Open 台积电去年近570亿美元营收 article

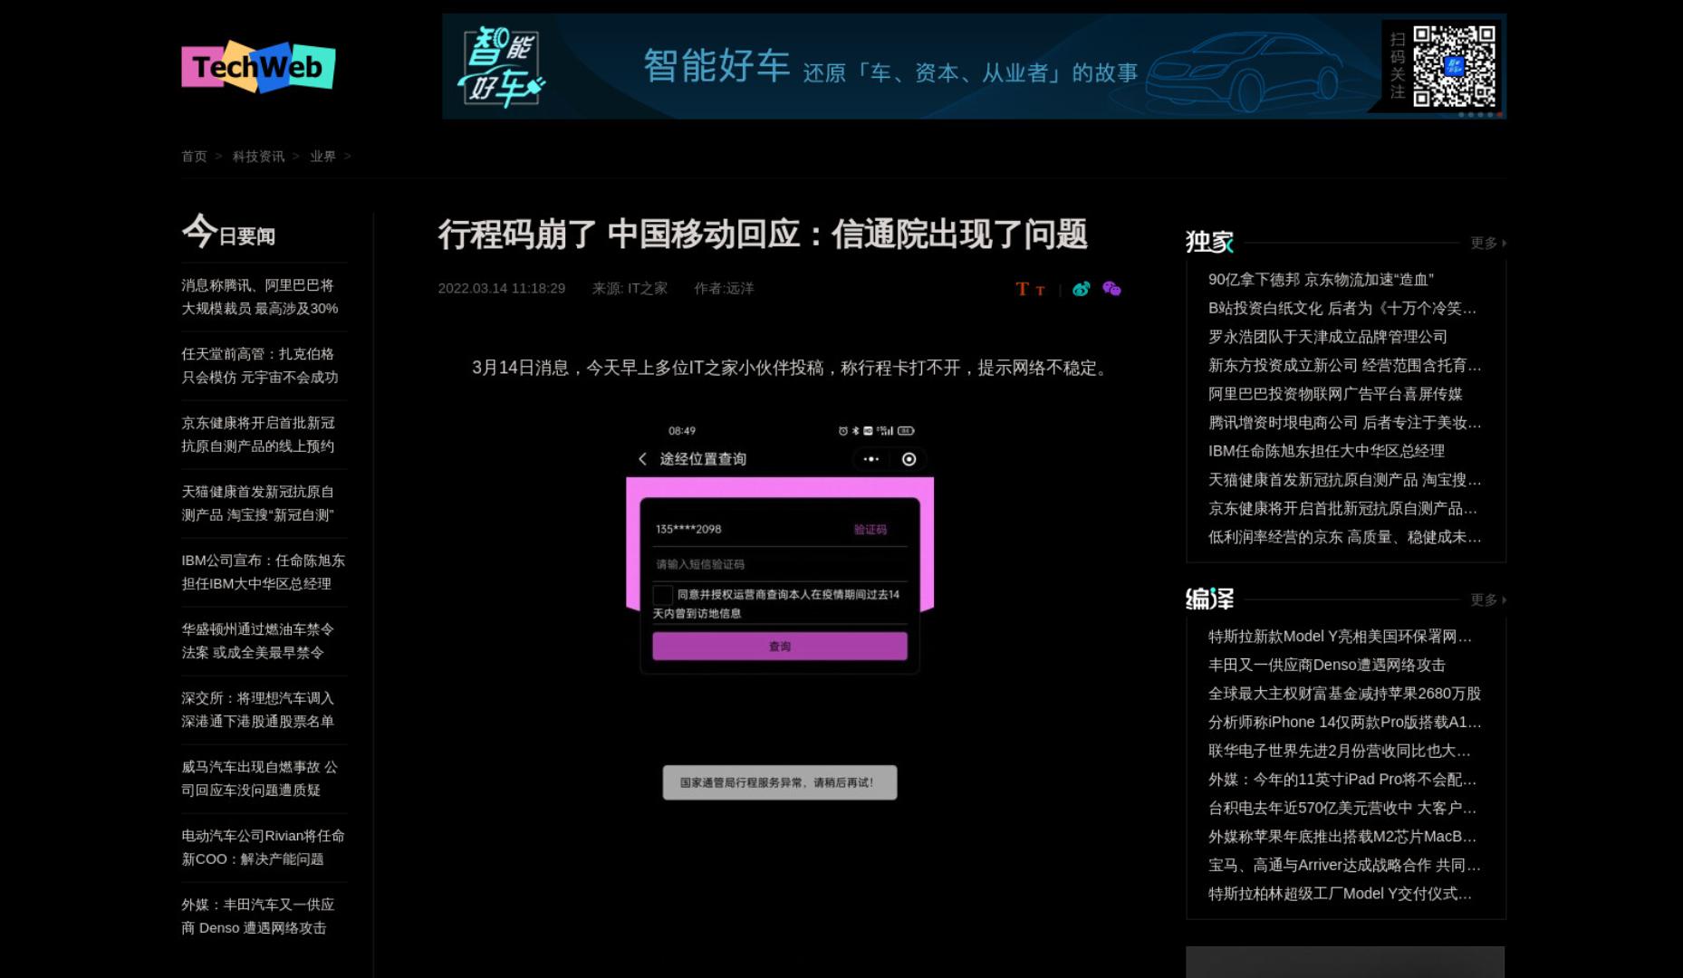(1343, 808)
